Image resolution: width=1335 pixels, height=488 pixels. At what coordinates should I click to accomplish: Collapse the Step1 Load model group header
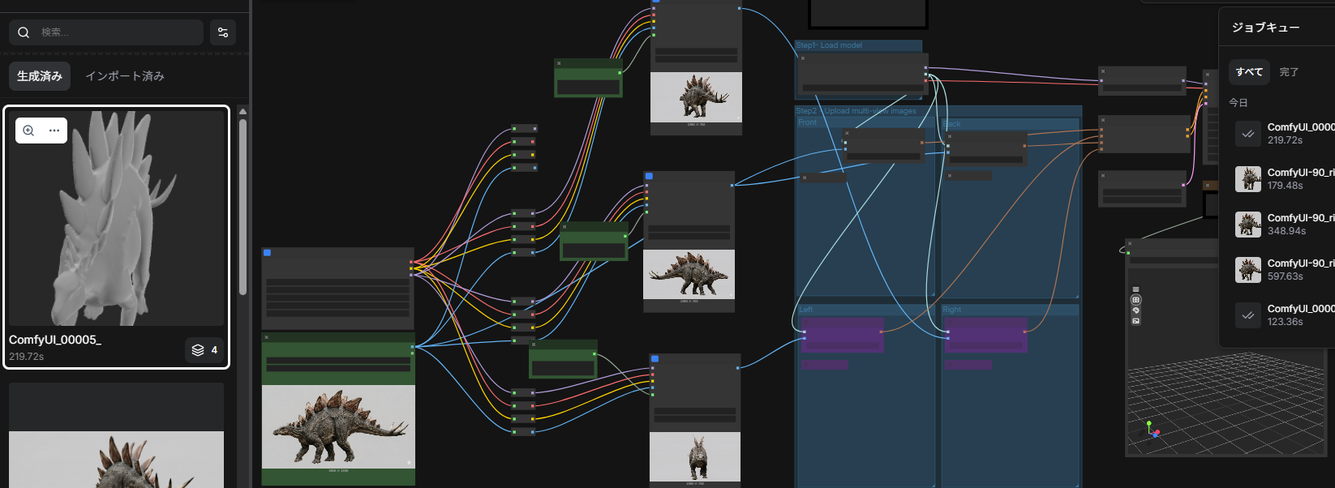coord(858,45)
